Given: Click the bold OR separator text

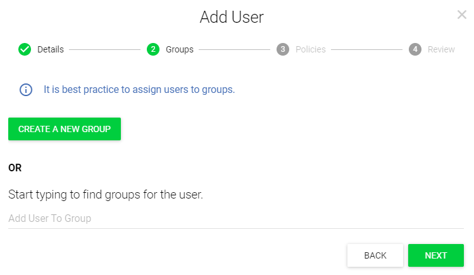Looking at the screenshot, I should click(15, 168).
